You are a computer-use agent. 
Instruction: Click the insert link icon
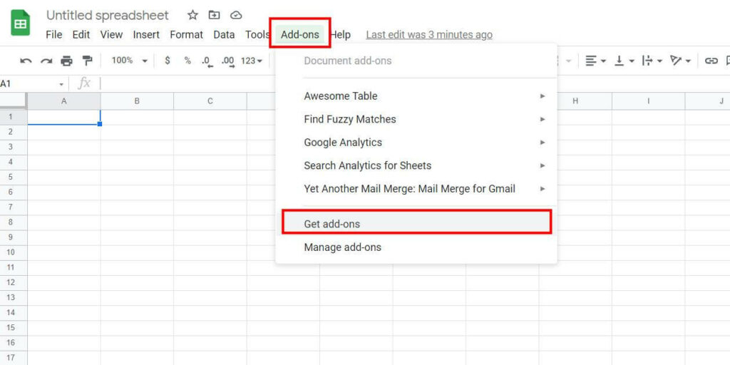(x=711, y=61)
